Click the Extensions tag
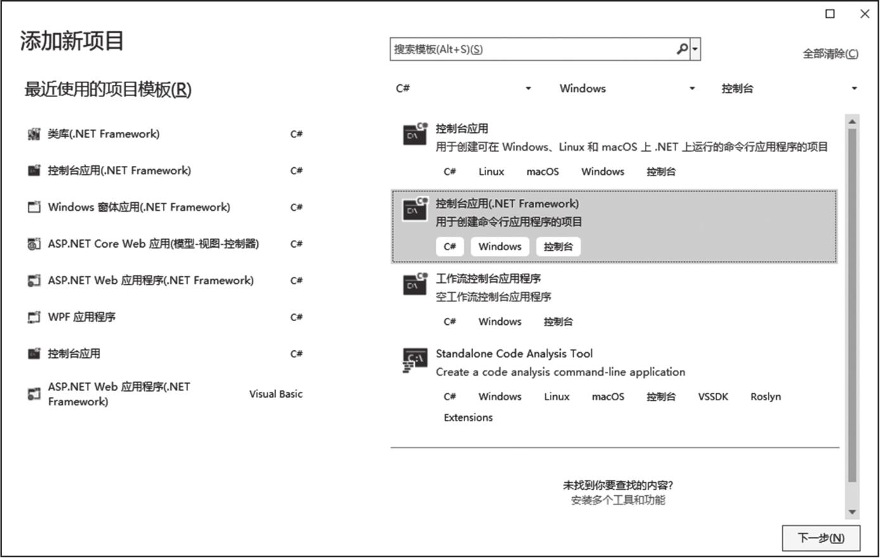 [x=468, y=418]
